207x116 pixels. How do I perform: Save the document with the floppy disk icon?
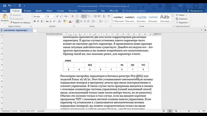click(x=5, y=6)
